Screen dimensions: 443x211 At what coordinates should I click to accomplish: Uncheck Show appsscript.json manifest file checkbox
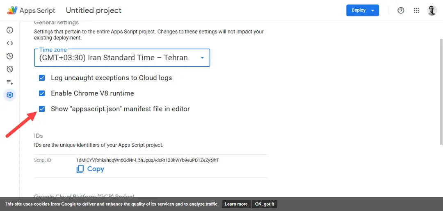pos(42,109)
